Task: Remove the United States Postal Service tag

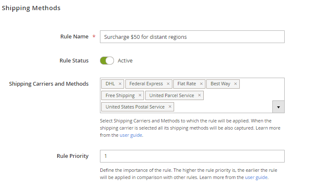Action: coord(170,107)
